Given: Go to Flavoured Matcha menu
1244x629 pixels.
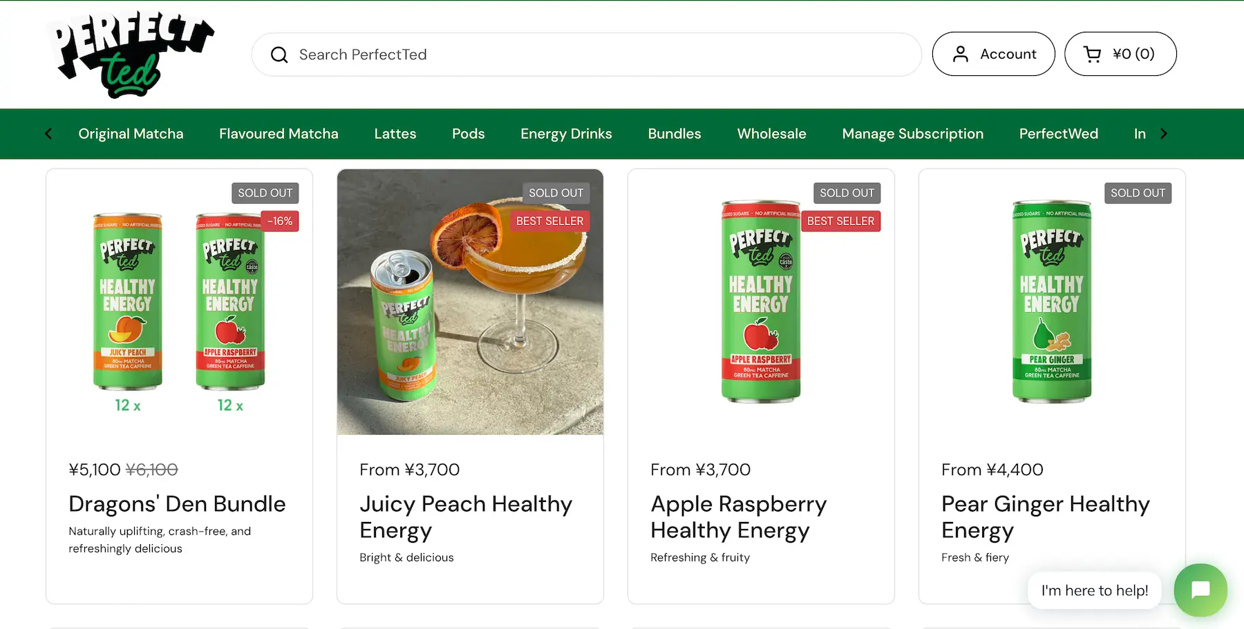Looking at the screenshot, I should (x=279, y=134).
